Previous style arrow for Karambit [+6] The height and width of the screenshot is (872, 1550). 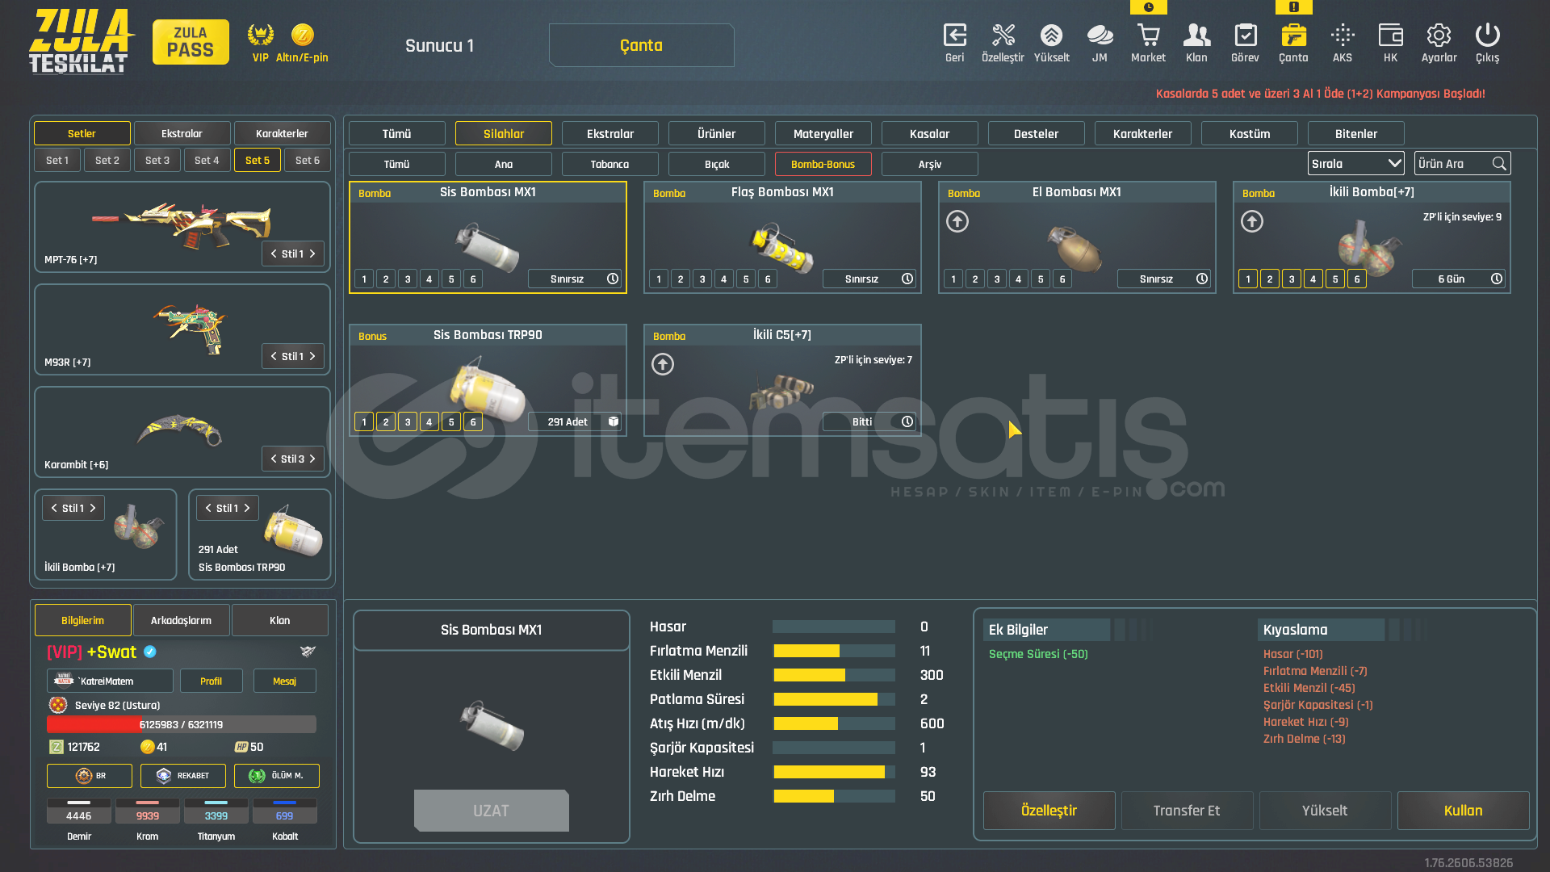coord(274,459)
